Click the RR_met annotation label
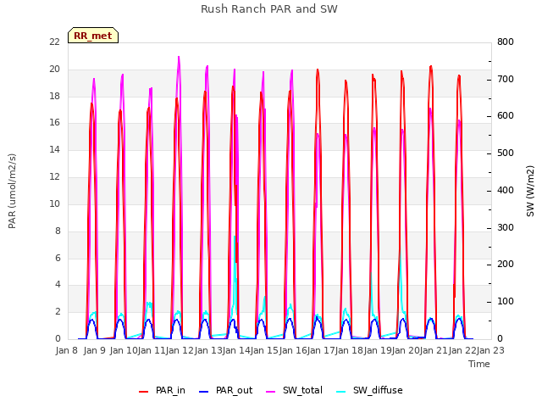Image resolution: width=542 pixels, height=407 pixels. coord(93,36)
